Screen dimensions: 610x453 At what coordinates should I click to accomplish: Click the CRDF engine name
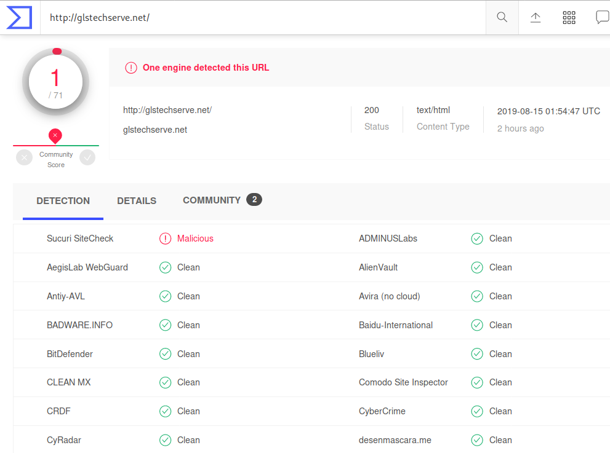point(58,411)
